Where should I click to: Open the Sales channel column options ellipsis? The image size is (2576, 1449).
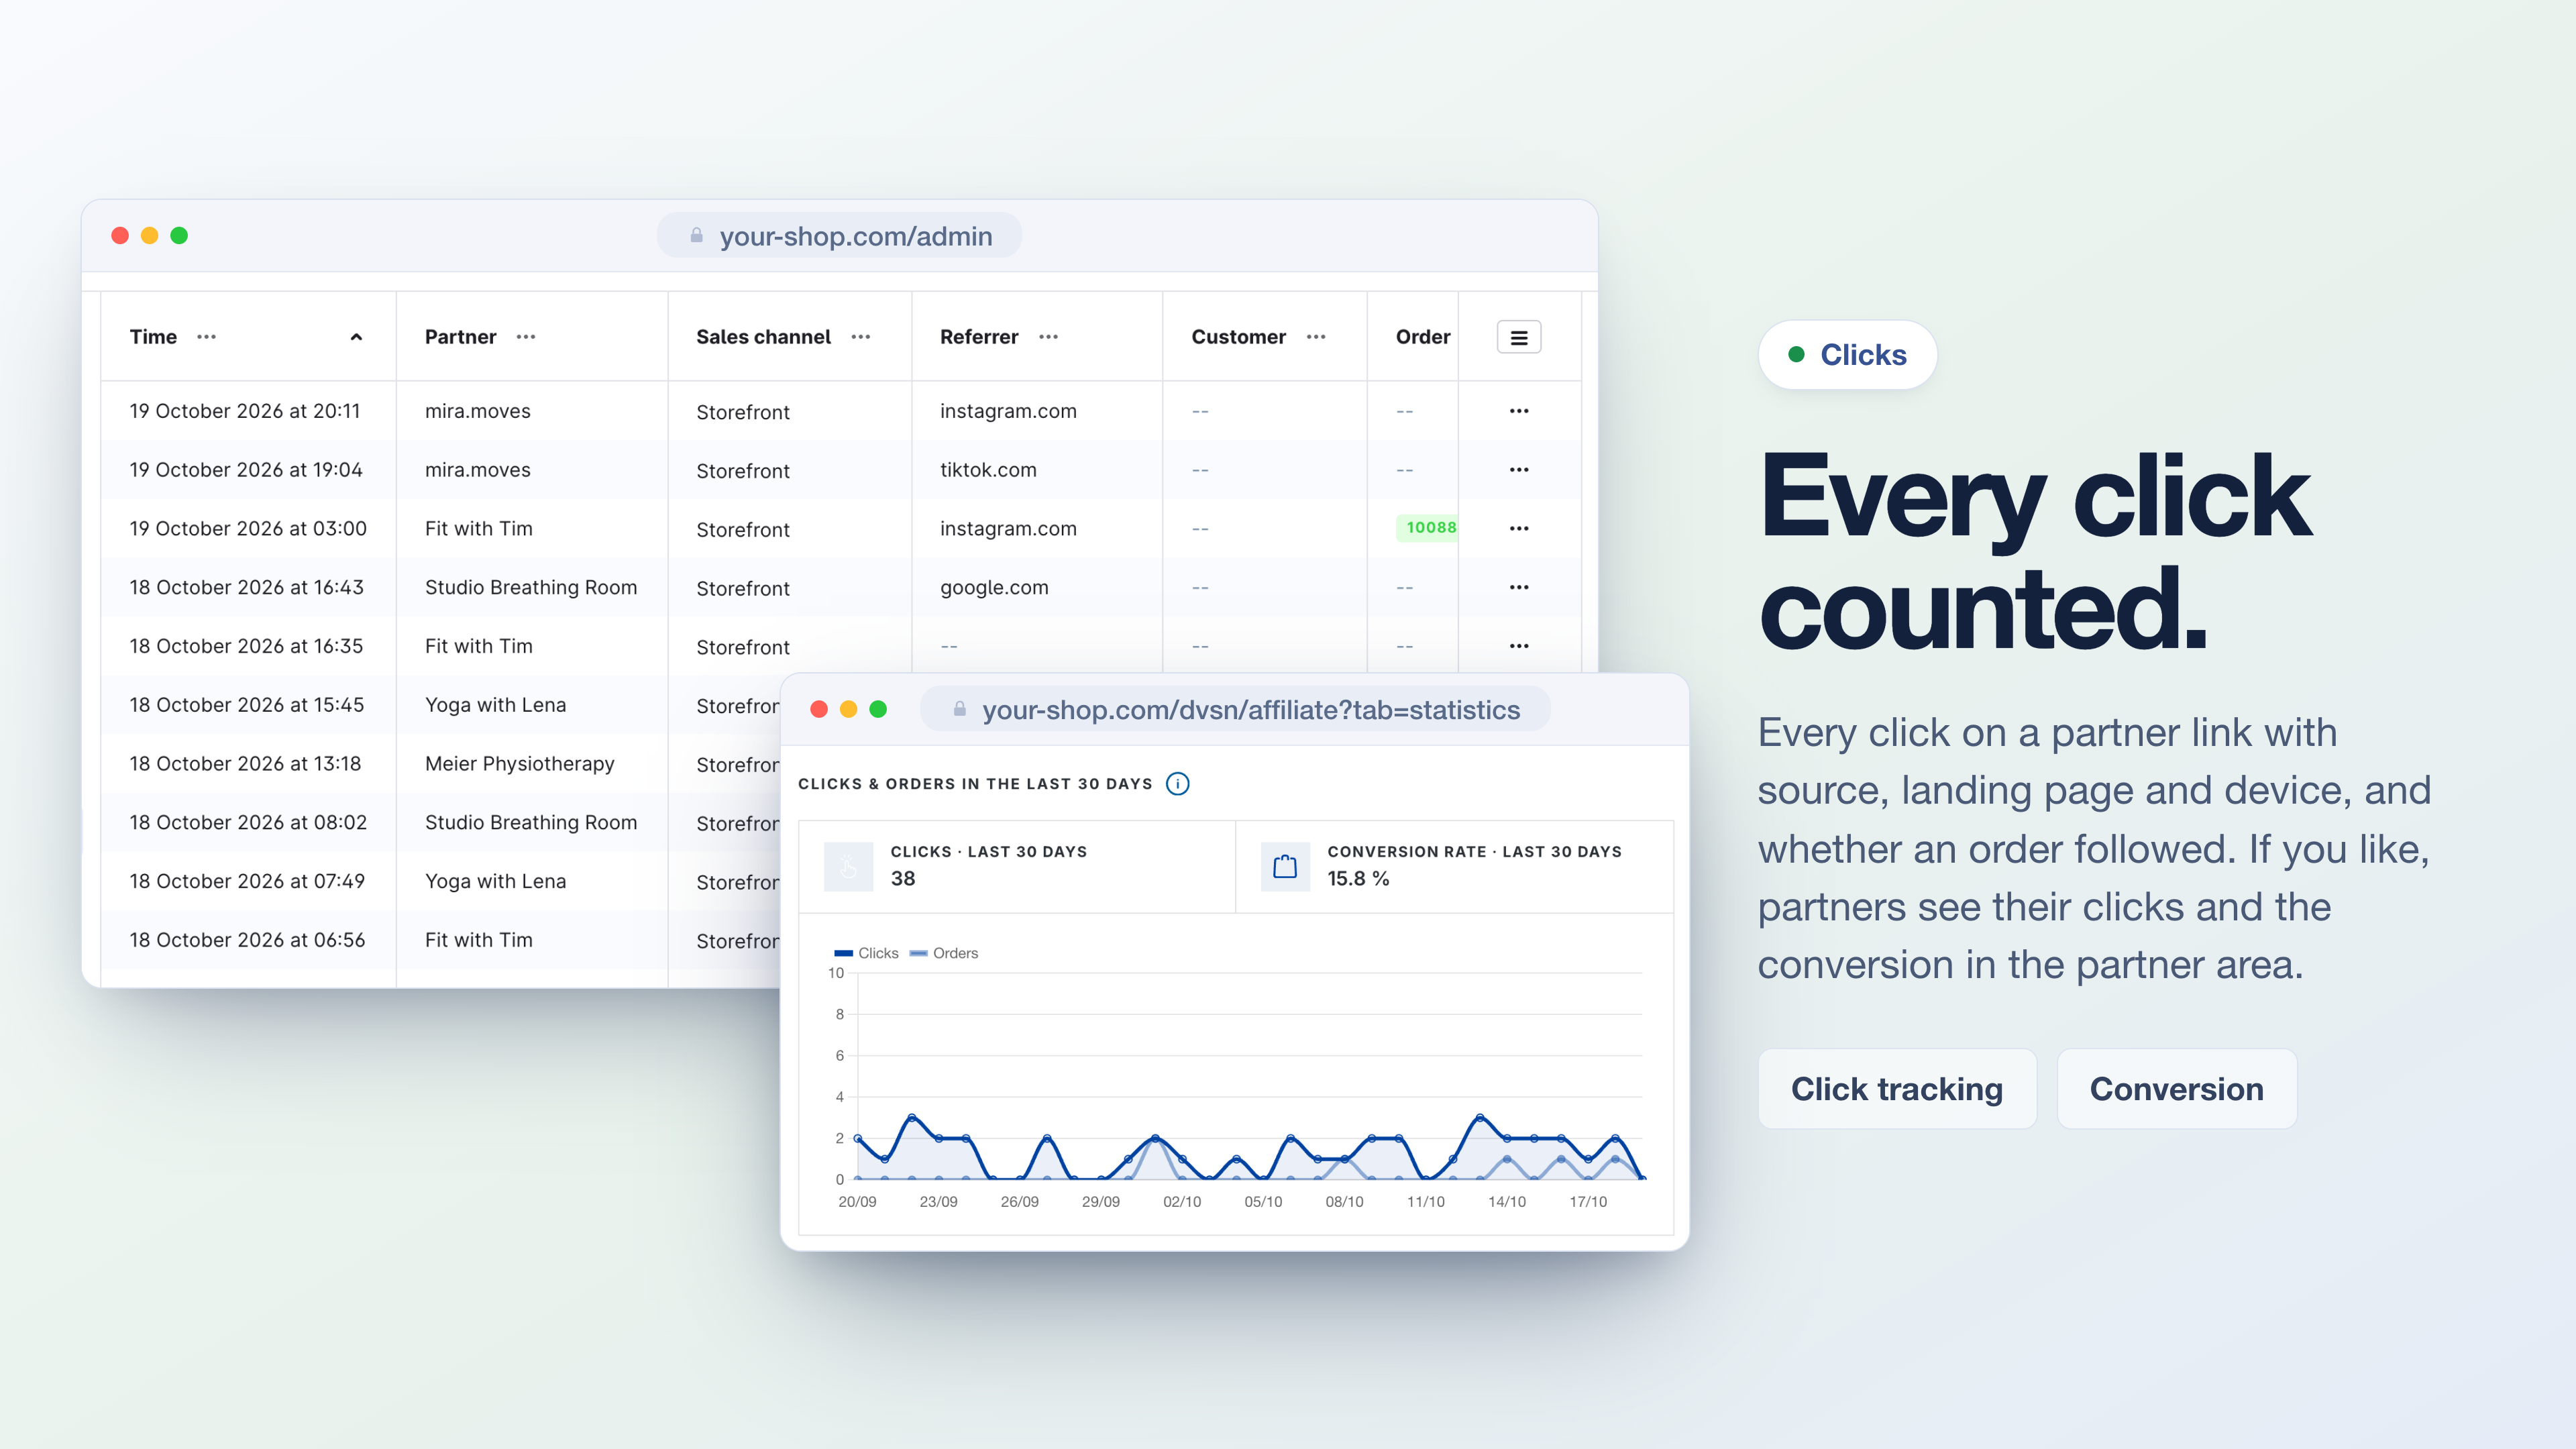pos(861,337)
